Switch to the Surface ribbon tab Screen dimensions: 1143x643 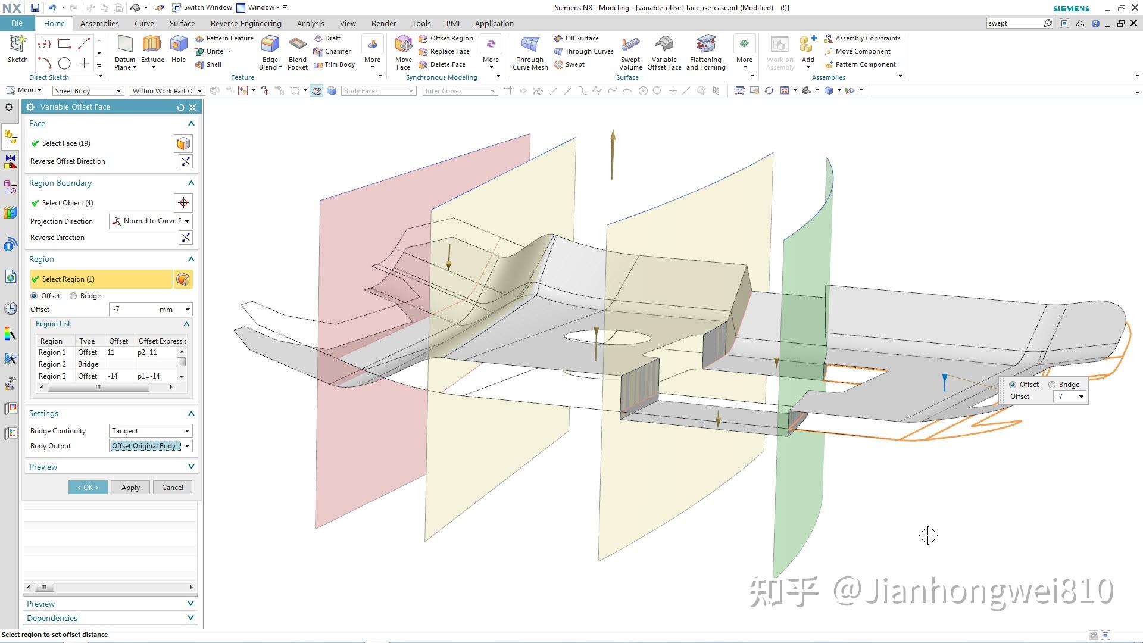pos(182,23)
